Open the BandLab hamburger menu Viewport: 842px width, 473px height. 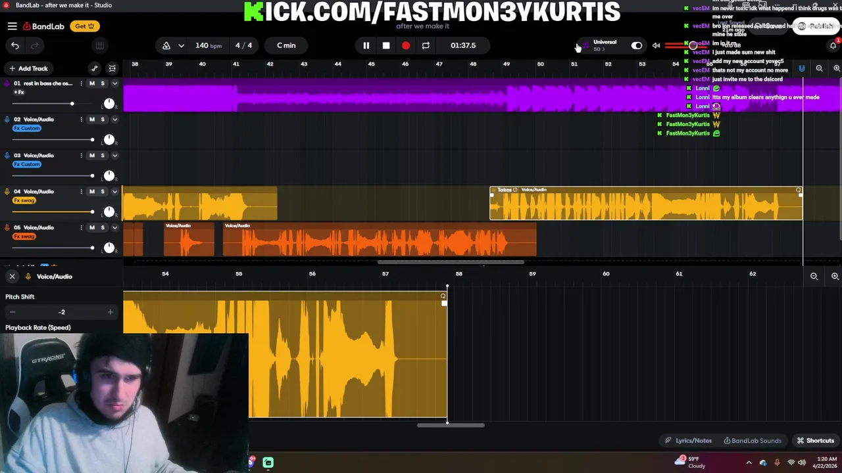12,26
